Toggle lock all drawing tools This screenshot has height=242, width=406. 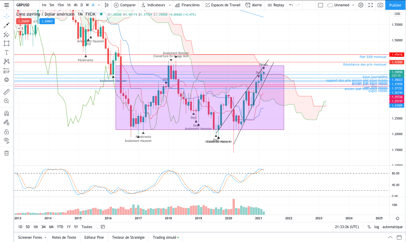[x=7, y=132]
